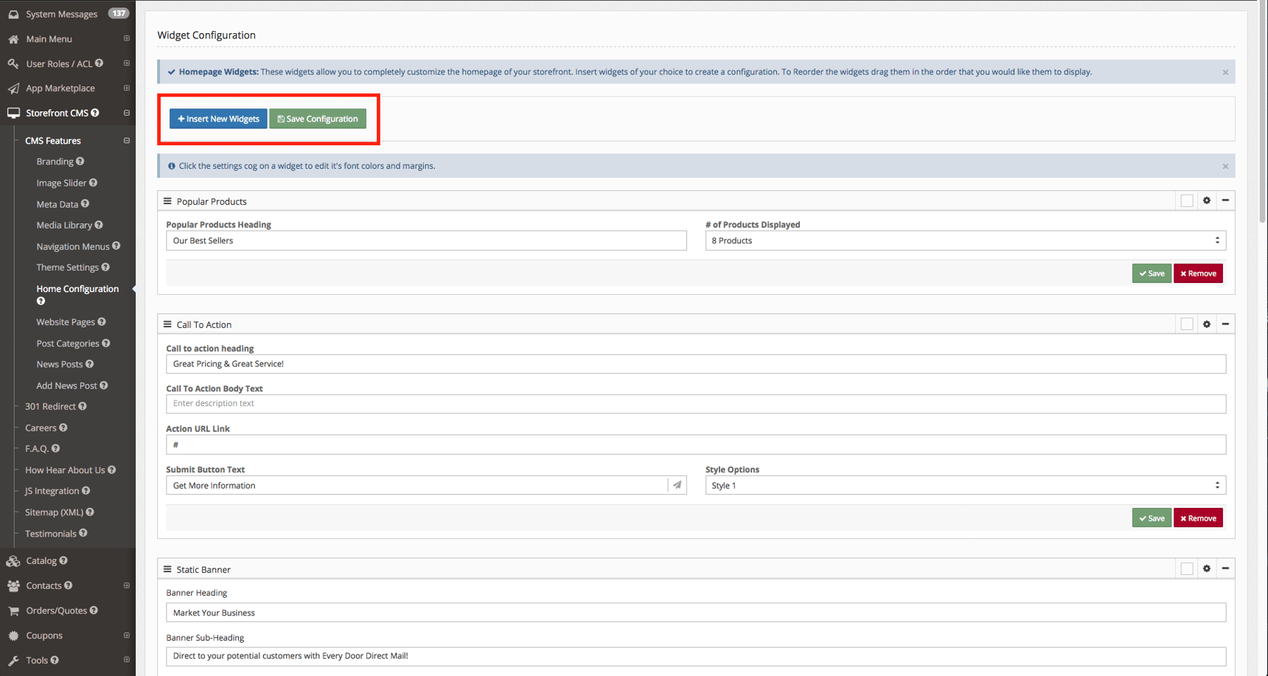
Task: Open News Posts in sidebar
Action: (x=59, y=364)
